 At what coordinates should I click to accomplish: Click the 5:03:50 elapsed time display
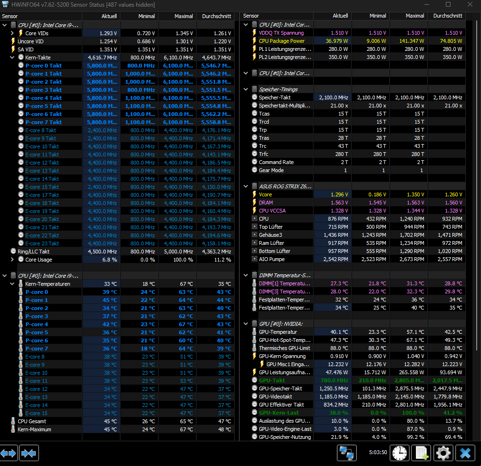pyautogui.click(x=378, y=452)
